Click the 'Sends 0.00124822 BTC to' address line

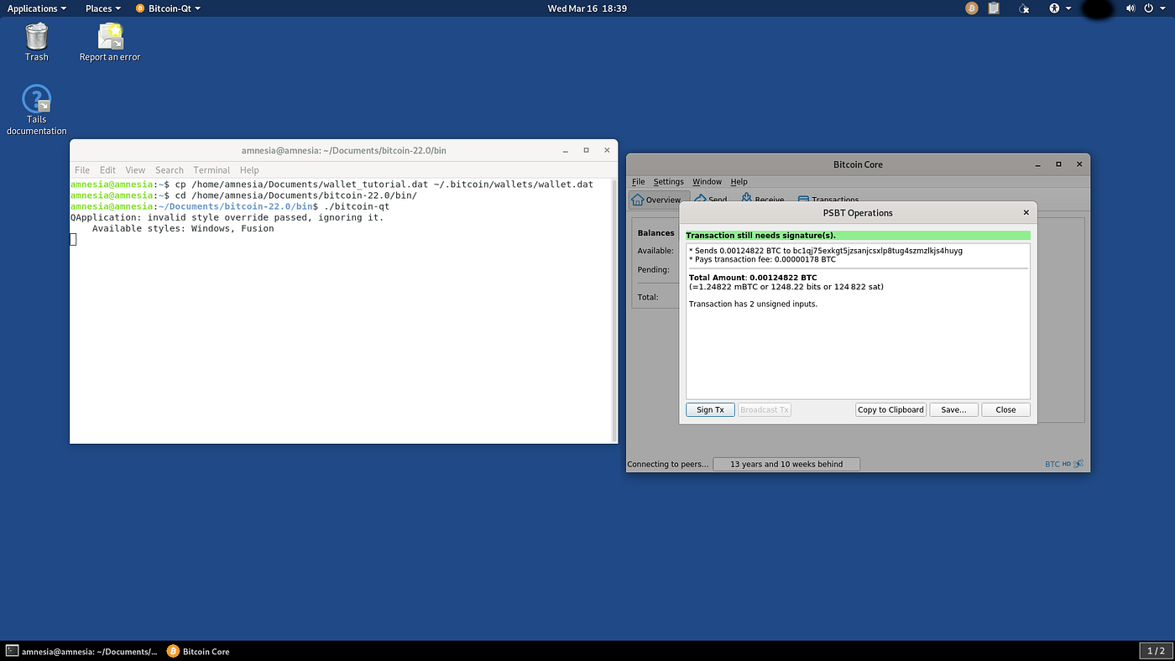click(826, 250)
